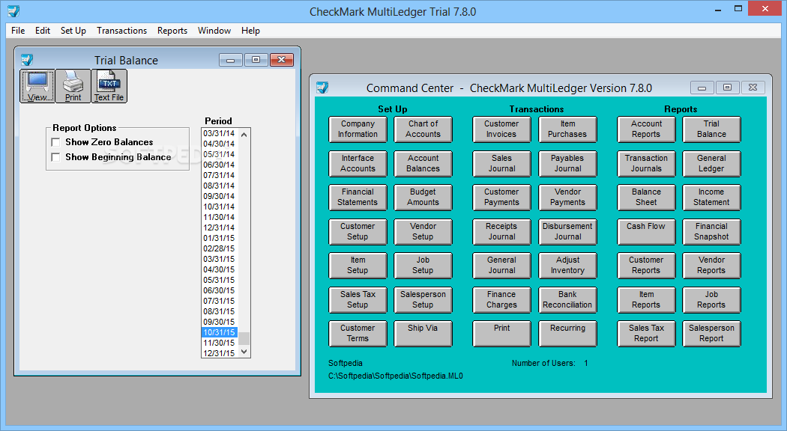
Task: Open the Window menu
Action: click(x=214, y=31)
